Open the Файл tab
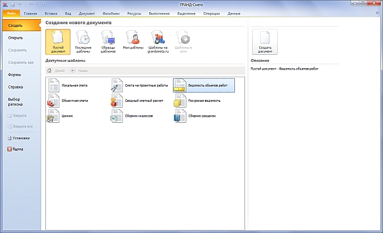383x233 pixels. pos(11,13)
